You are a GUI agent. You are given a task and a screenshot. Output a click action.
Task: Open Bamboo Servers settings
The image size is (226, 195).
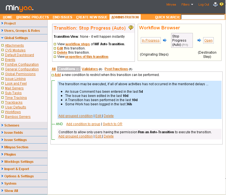tap(18, 117)
